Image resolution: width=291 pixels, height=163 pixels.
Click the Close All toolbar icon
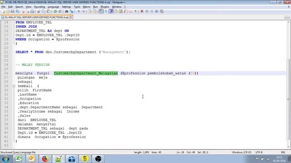27,11
